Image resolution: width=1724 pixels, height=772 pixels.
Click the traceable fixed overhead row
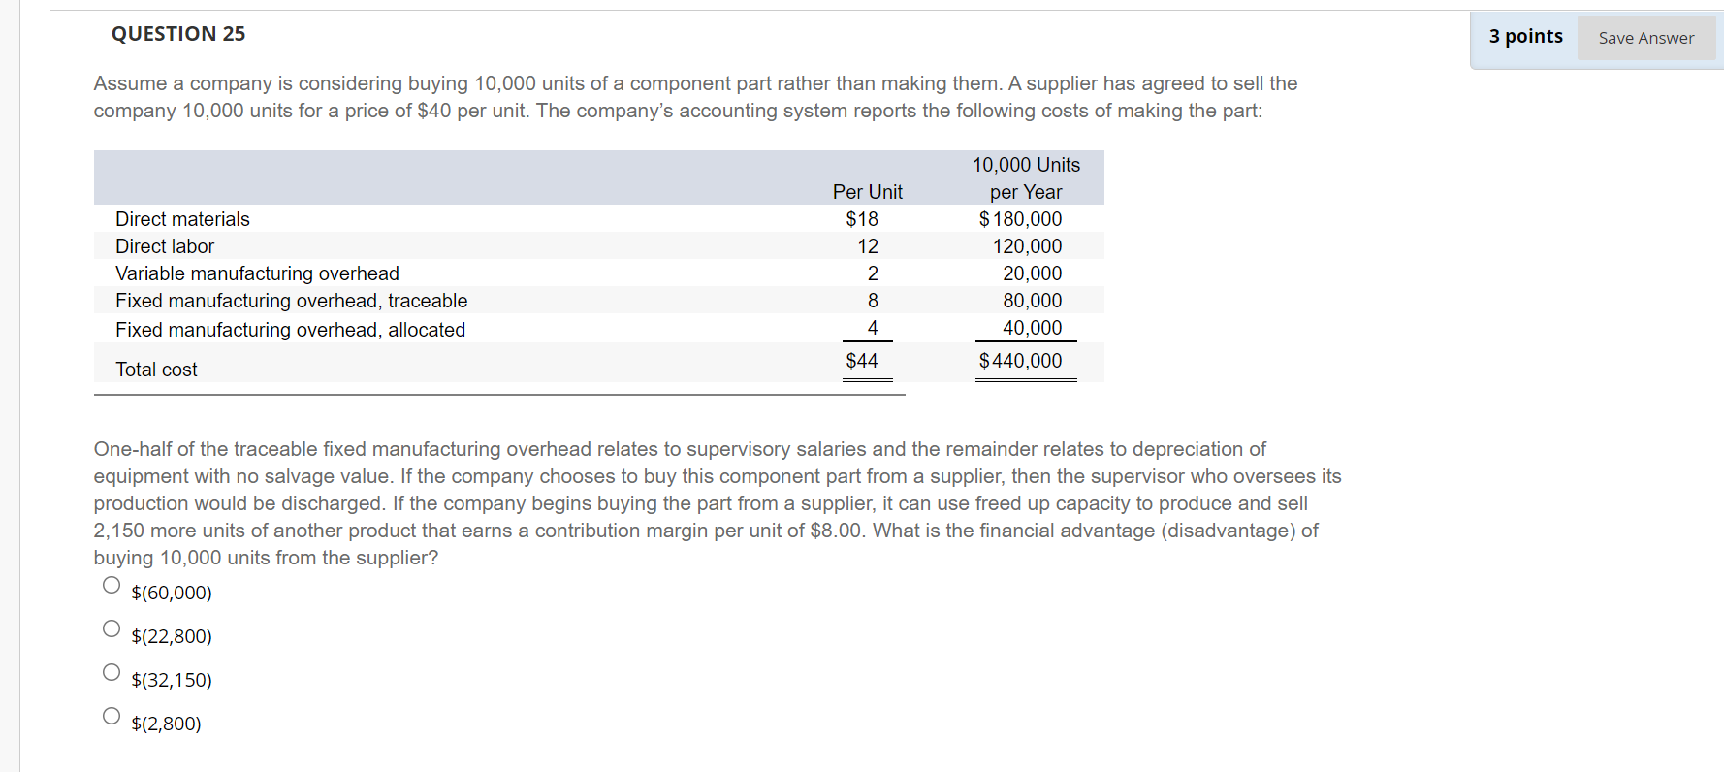[290, 301]
